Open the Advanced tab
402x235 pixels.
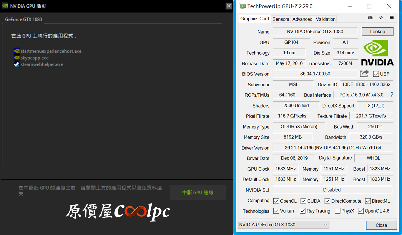tap(302, 19)
